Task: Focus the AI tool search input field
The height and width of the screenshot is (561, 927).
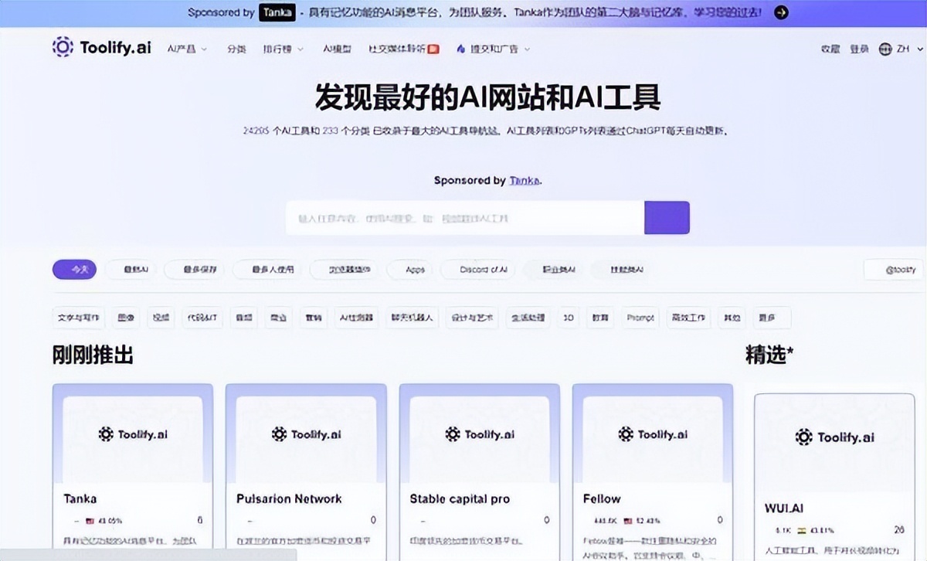Action: (x=465, y=218)
